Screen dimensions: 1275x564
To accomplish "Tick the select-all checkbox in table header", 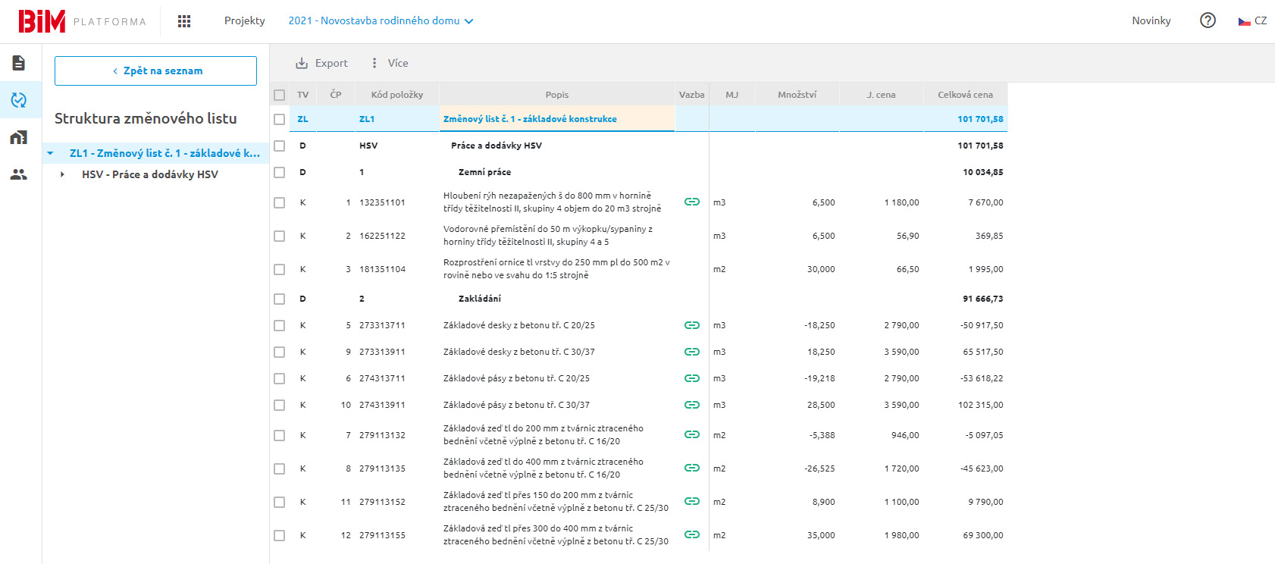I will click(x=280, y=95).
